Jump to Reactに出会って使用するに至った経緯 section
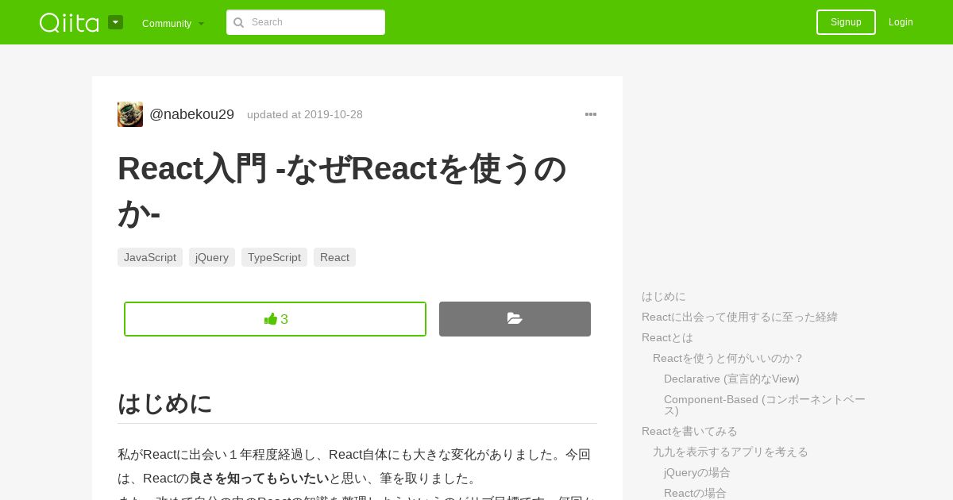The image size is (953, 500). (739, 317)
